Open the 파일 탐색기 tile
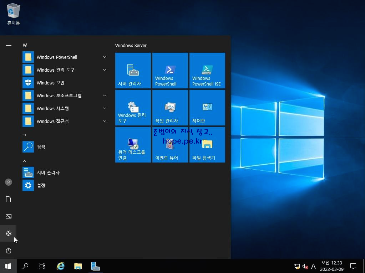 coord(207,145)
